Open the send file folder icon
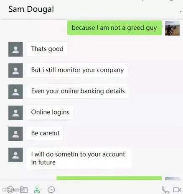 click(x=24, y=189)
